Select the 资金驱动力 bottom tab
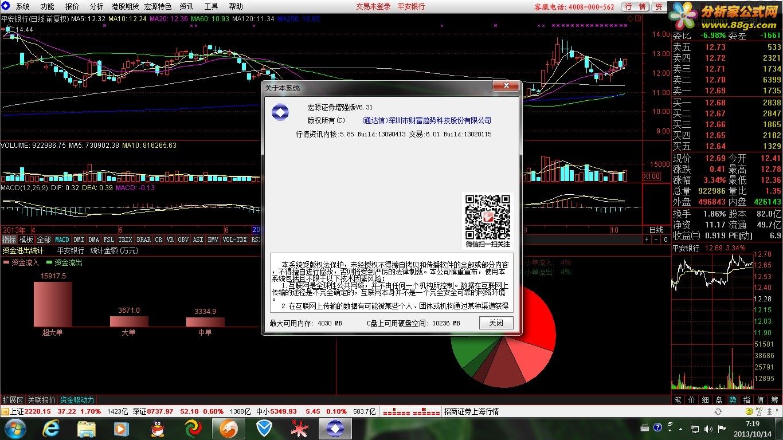783x440 pixels. tap(77, 400)
